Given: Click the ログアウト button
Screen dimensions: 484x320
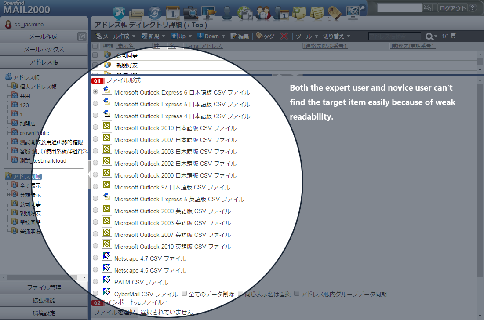Looking at the screenshot, I should [452, 8].
